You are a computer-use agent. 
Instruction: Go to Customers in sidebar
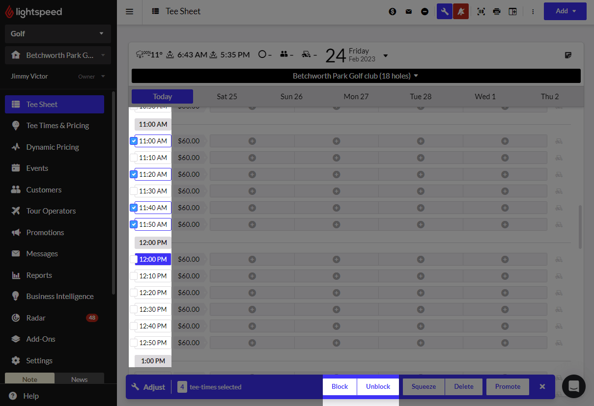(55, 189)
